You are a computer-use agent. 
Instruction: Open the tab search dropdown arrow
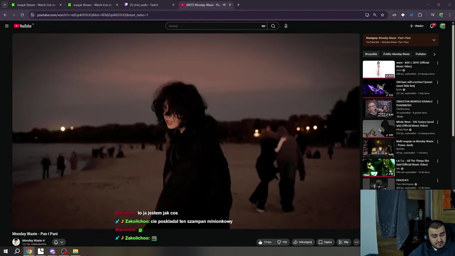[x=5, y=5]
